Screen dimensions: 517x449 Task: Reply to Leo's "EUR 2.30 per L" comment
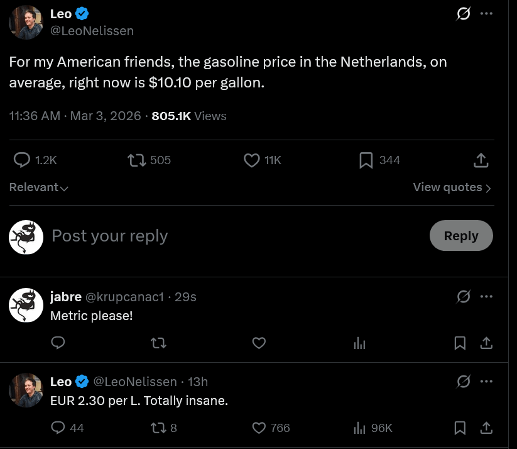(x=58, y=428)
